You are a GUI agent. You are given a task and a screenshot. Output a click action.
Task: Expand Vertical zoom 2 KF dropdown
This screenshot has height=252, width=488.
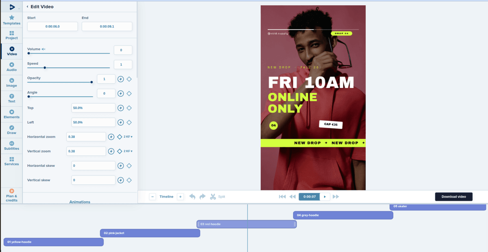point(128,151)
